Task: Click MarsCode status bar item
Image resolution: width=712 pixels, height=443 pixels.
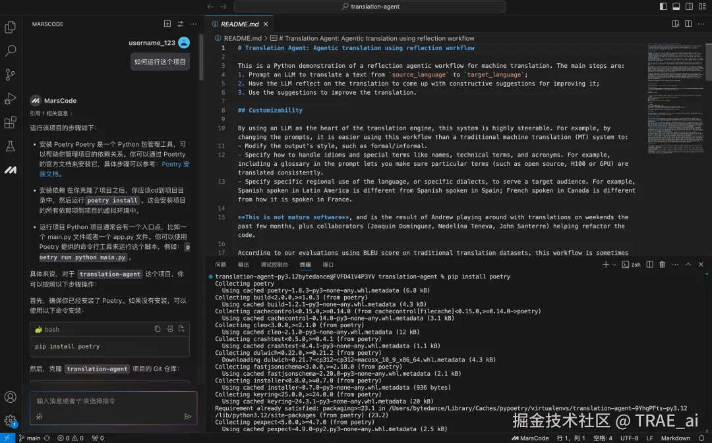Action: pyautogui.click(x=530, y=438)
